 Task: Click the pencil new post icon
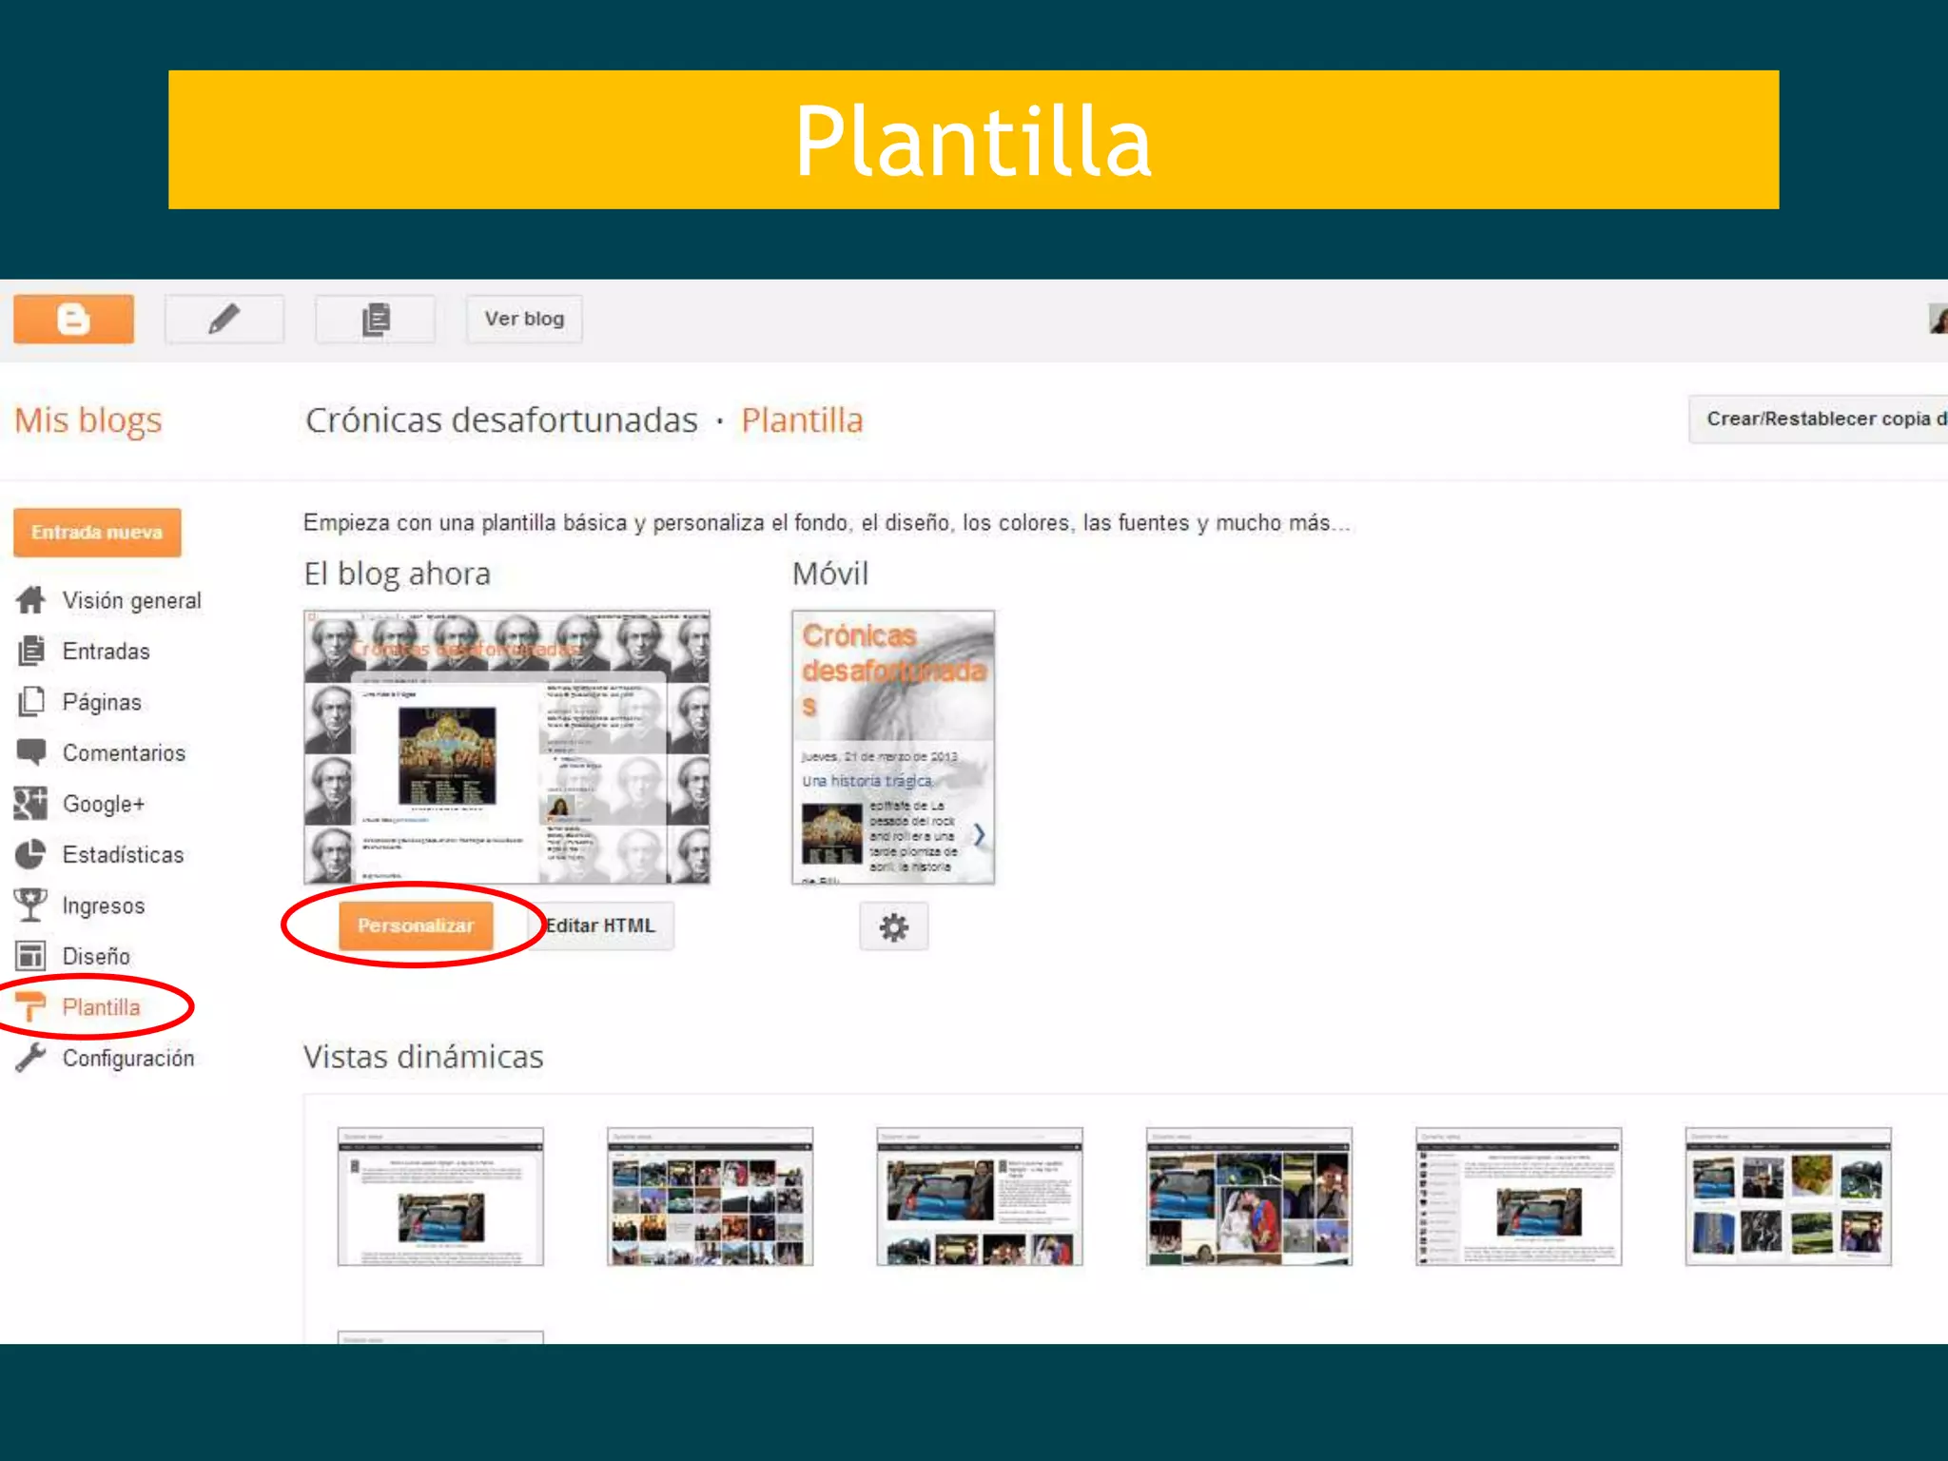pos(224,319)
